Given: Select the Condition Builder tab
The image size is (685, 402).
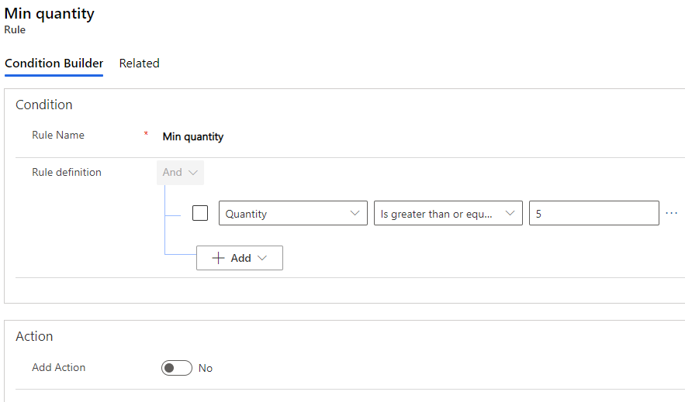Looking at the screenshot, I should [x=54, y=64].
